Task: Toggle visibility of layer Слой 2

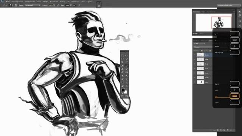Action: (195, 73)
